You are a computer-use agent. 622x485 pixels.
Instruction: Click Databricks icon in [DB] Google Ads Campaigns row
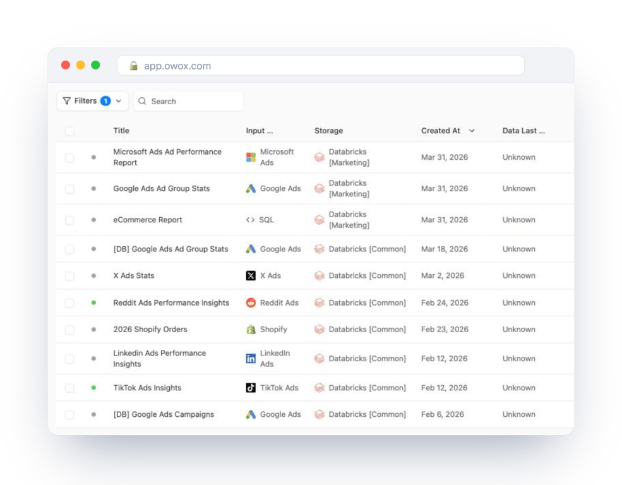tap(320, 414)
